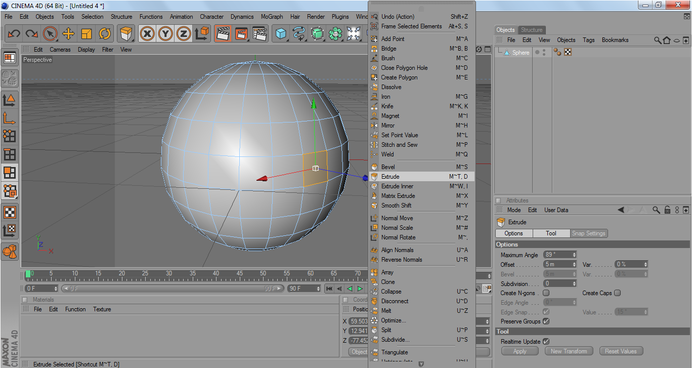Toggle the X axis lock
This screenshot has width=692, height=368.
click(x=147, y=34)
